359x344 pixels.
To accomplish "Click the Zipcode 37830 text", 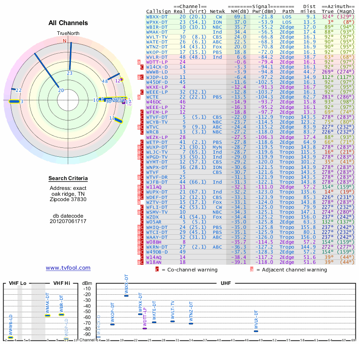I will (68, 199).
